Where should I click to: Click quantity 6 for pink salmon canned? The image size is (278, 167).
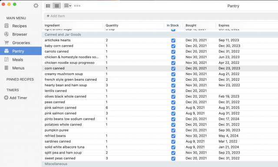click(107, 108)
